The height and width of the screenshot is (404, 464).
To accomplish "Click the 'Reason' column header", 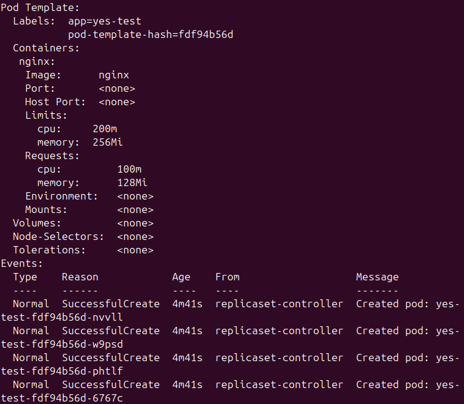I will (80, 277).
